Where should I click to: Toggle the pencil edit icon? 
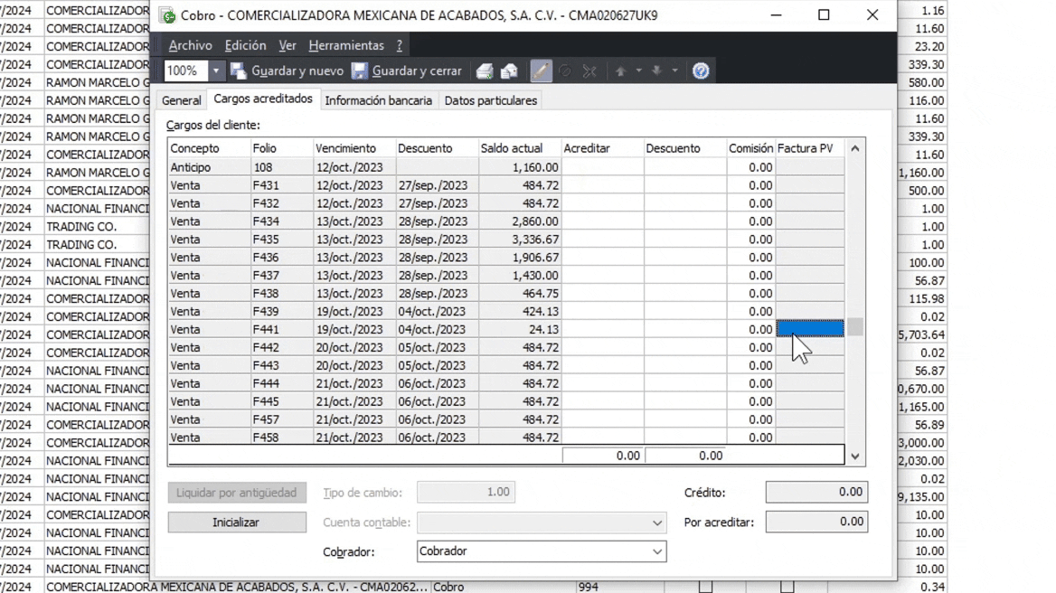click(541, 71)
